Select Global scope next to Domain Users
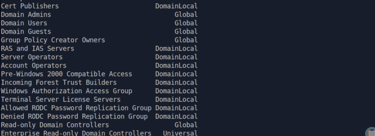375x136 pixels. [x=186, y=23]
